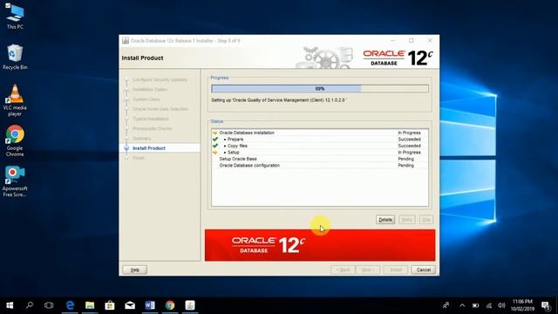
Task: Click the yellow arrow beside Setup
Action: tap(215, 153)
